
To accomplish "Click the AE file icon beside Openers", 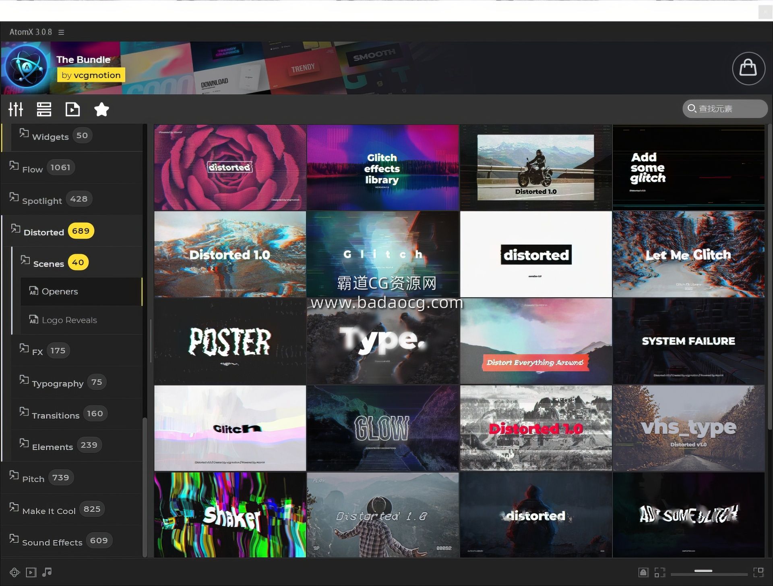I will (34, 291).
